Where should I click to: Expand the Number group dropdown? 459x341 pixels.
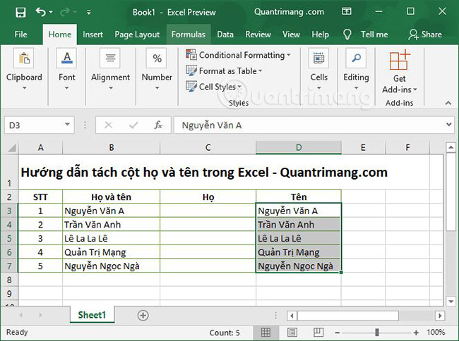pos(157,87)
